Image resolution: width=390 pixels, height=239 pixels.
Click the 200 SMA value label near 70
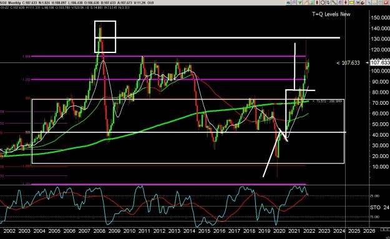328,101
